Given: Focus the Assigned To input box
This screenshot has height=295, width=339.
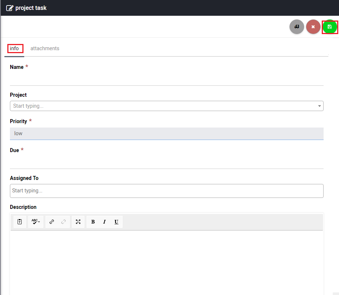Looking at the screenshot, I should 167,191.
